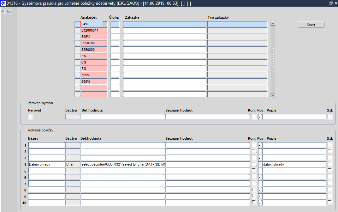The height and width of the screenshot is (212, 338).
Task: Select the Nav radio button
Action: [3, 11]
